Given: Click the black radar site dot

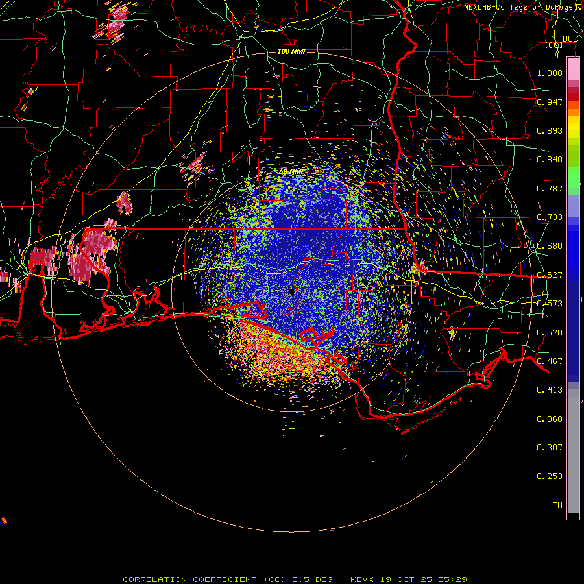Looking at the screenshot, I should tap(291, 291).
